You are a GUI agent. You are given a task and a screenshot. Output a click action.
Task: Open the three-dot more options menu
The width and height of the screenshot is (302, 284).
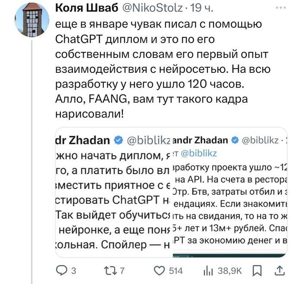(280, 8)
